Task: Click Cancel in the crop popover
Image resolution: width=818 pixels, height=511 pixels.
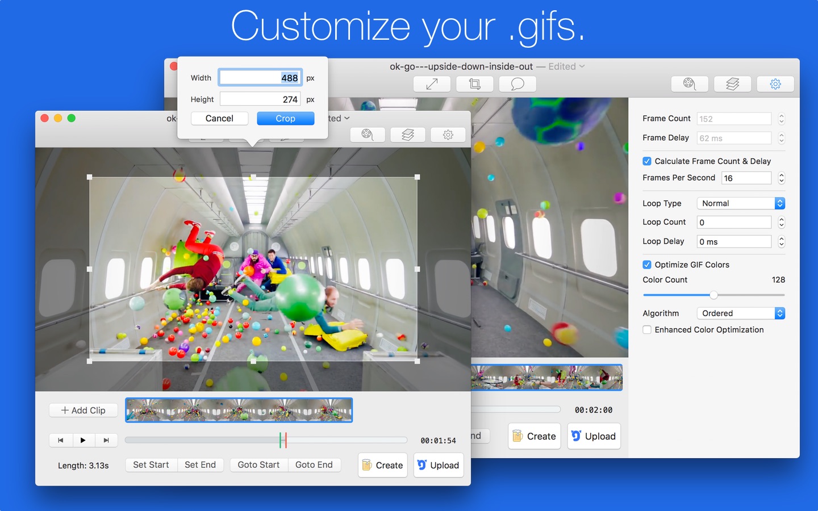Action: point(219,119)
